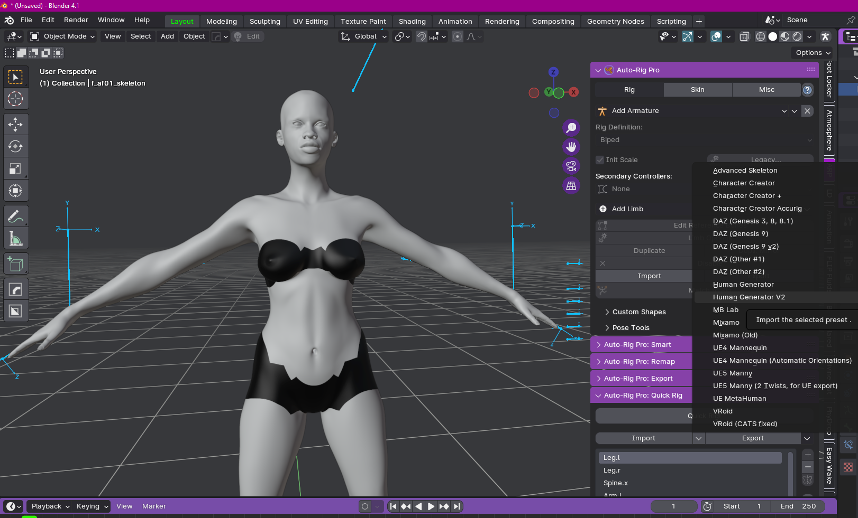The height and width of the screenshot is (518, 858).
Task: Switch perspective/orthographic projection grid icon
Action: [571, 186]
